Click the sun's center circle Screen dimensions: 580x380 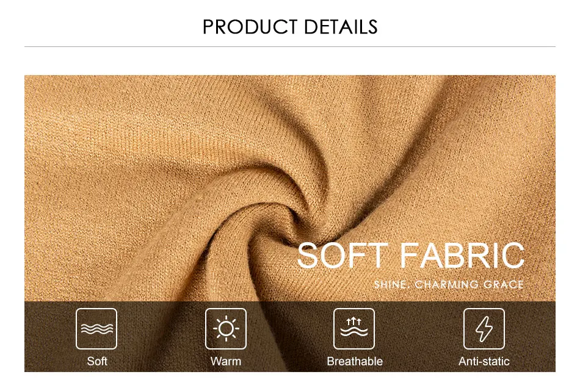click(x=226, y=329)
